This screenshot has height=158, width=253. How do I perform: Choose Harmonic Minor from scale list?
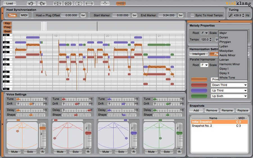tap(229, 64)
